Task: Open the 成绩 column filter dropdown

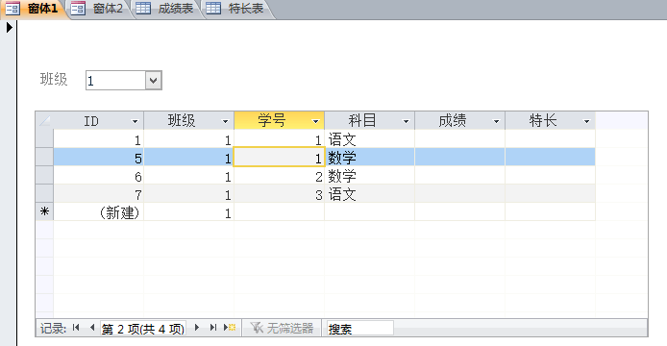Action: [496, 121]
